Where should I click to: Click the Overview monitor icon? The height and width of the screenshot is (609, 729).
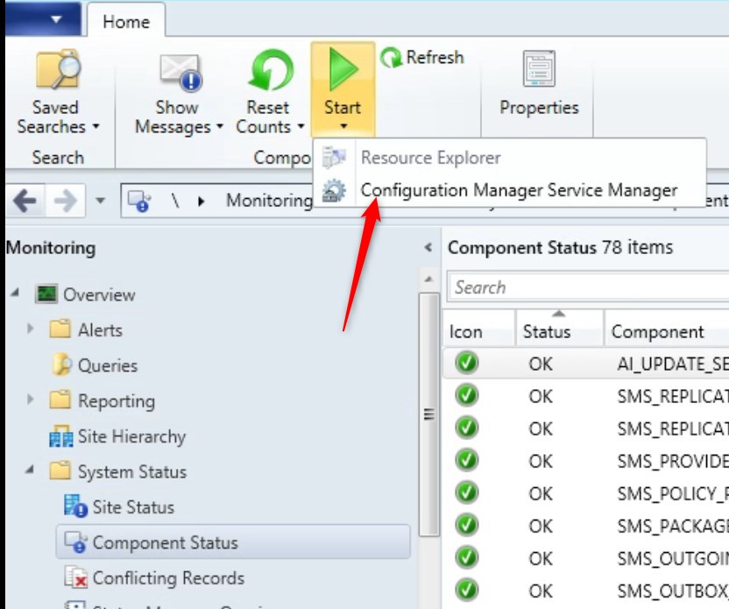[46, 294]
